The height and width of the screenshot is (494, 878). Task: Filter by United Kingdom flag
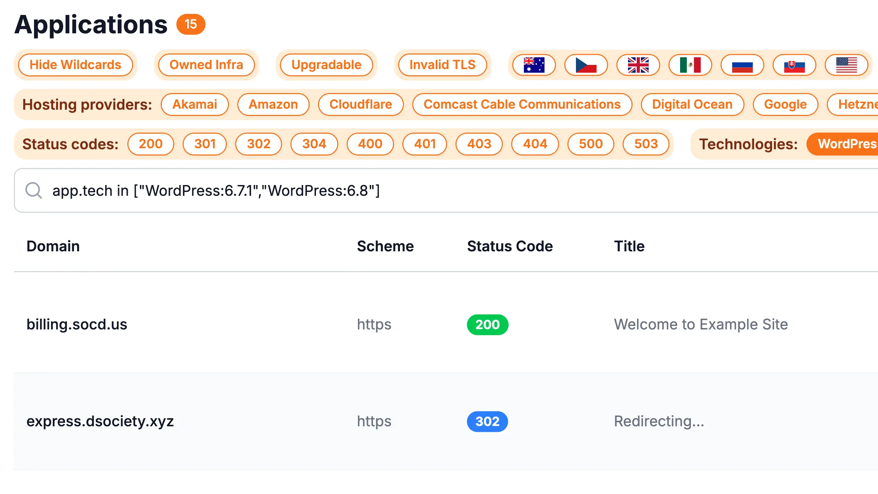pyautogui.click(x=638, y=65)
